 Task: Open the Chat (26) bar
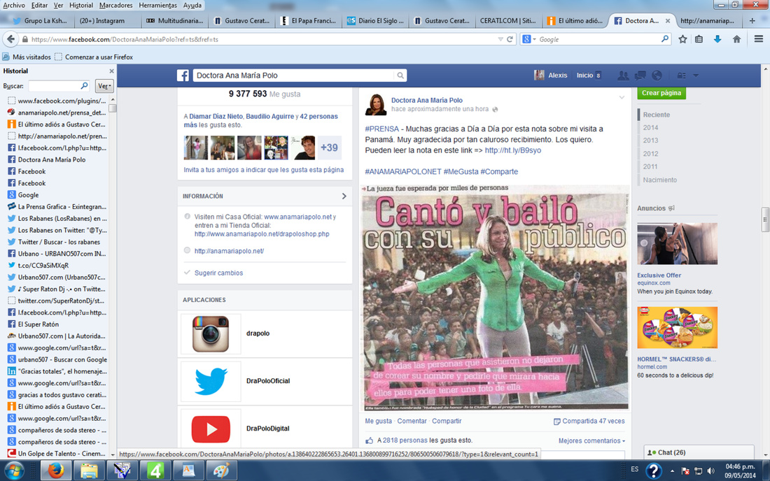point(699,452)
